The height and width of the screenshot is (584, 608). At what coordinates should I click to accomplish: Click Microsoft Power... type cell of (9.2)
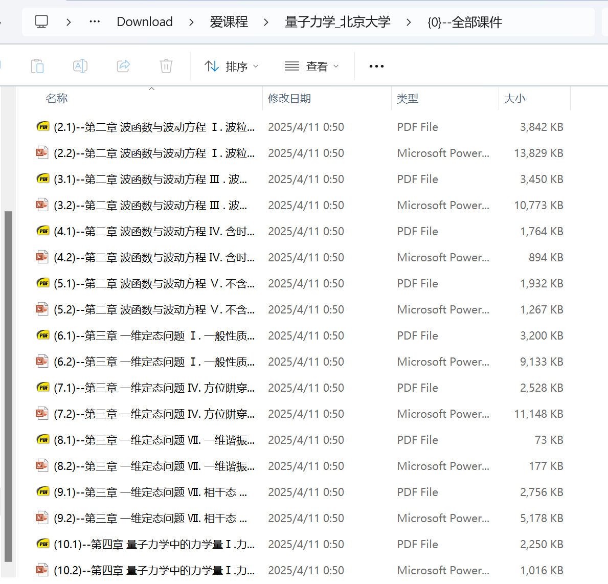pyautogui.click(x=443, y=519)
